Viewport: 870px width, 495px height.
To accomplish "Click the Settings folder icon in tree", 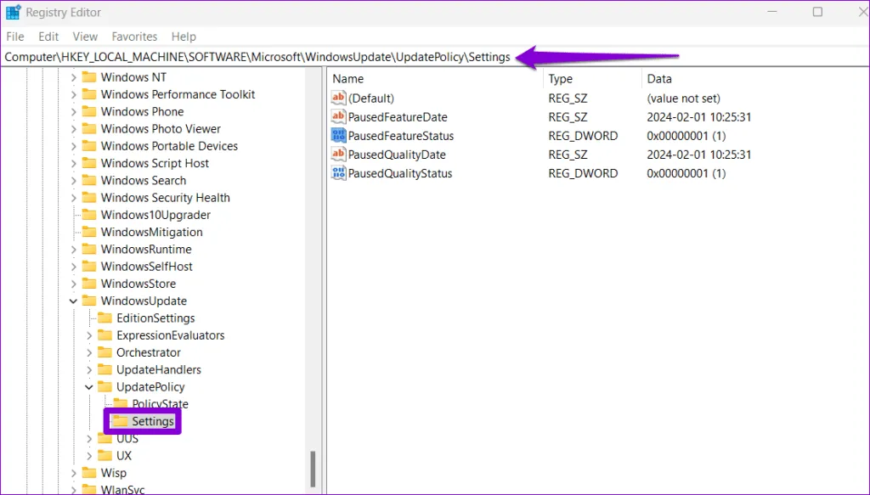I will pos(120,421).
